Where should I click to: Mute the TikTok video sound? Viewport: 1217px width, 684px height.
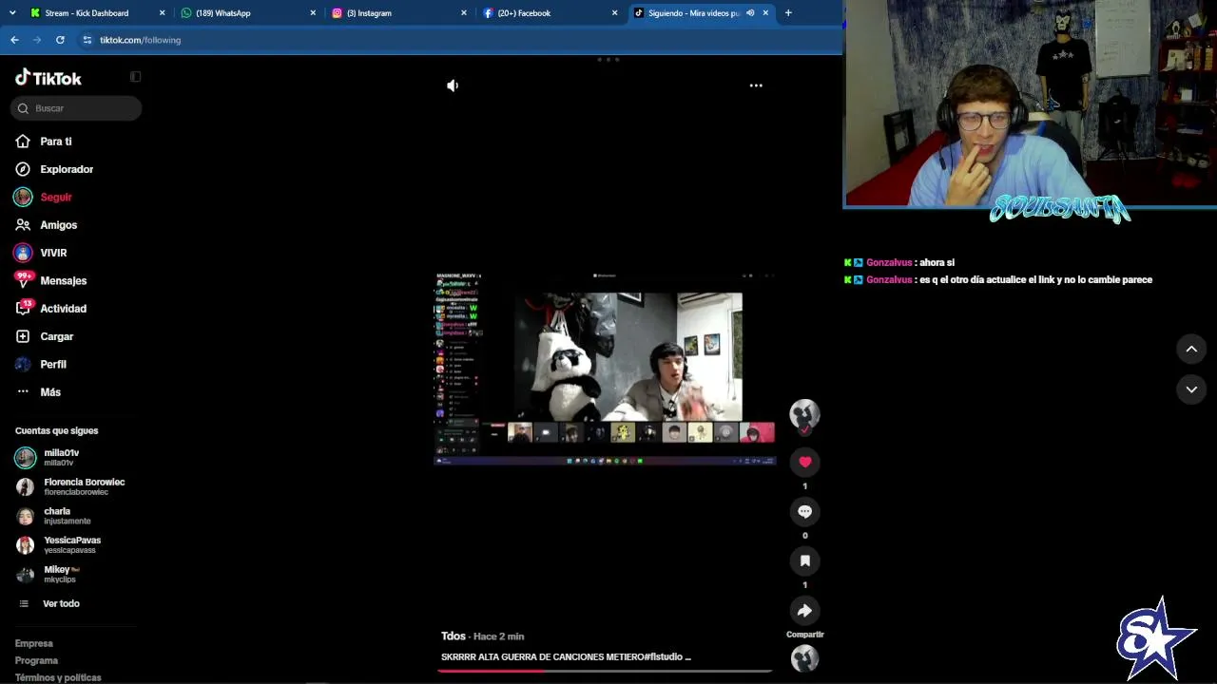pyautogui.click(x=453, y=85)
